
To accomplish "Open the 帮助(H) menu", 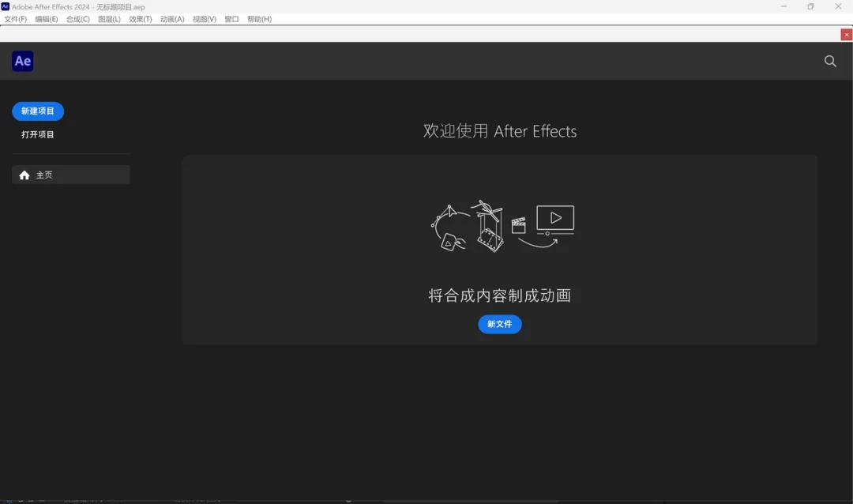I will (259, 19).
